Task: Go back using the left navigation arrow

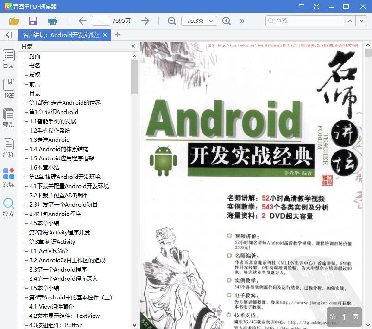Action: tap(82, 21)
